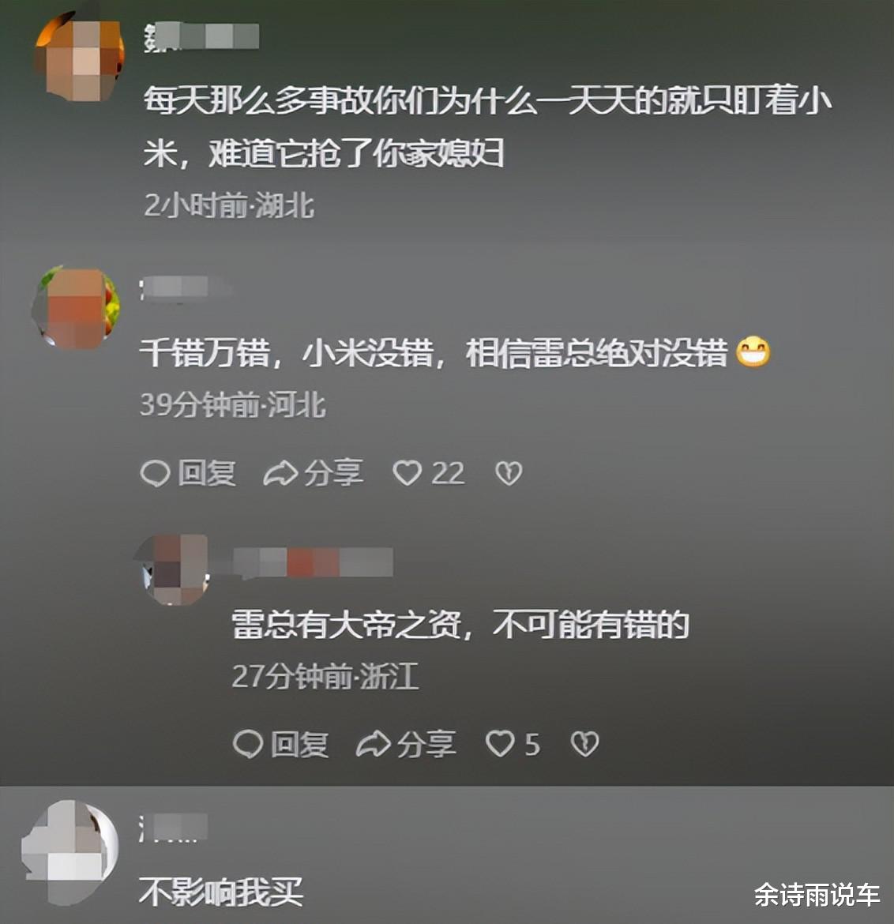Screen dimensions: 894x924
Task: Dislike the 浙江 reply via broken heart icon
Action: click(584, 744)
